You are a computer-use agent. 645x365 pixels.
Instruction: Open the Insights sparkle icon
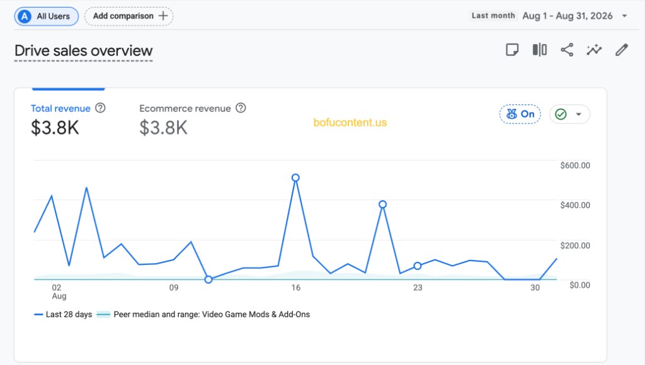click(x=594, y=50)
